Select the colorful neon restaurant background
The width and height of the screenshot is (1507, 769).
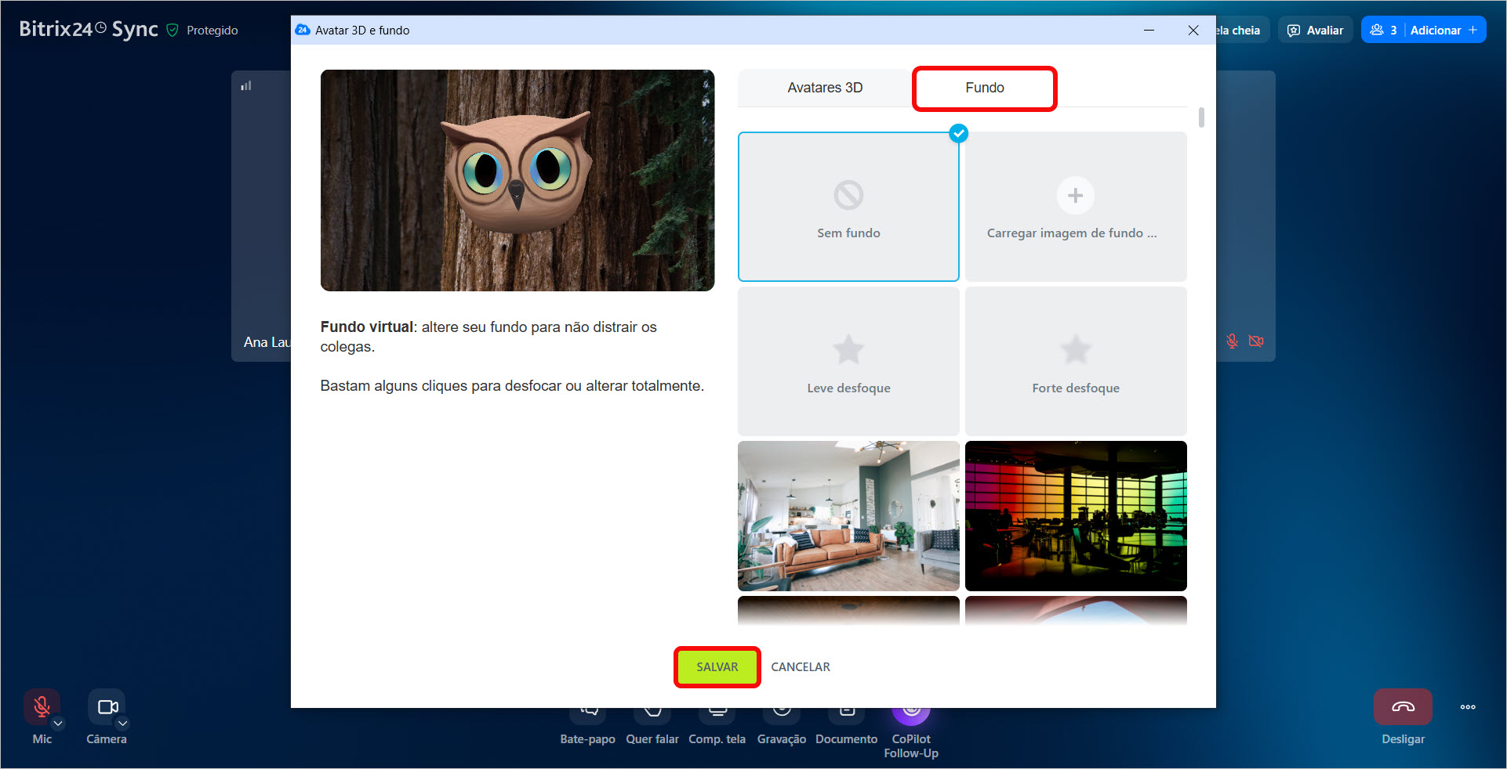click(x=1075, y=515)
